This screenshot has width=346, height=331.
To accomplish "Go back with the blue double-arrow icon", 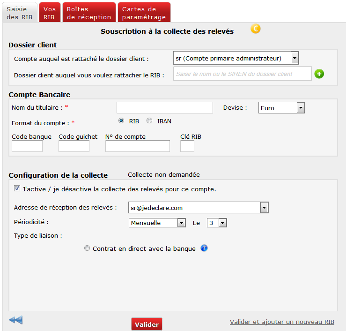I will [x=15, y=320].
